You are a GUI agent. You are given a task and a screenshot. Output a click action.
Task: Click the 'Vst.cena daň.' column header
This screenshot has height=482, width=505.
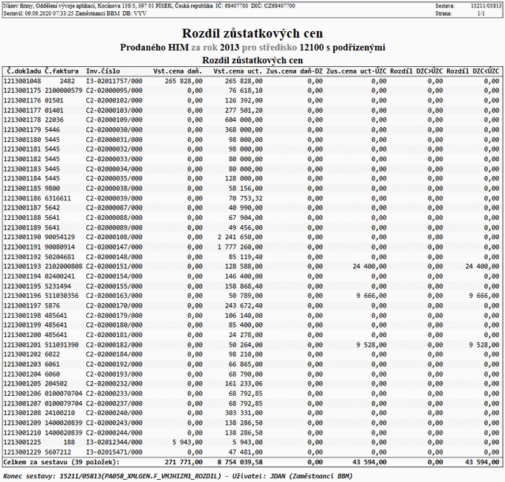(x=177, y=71)
